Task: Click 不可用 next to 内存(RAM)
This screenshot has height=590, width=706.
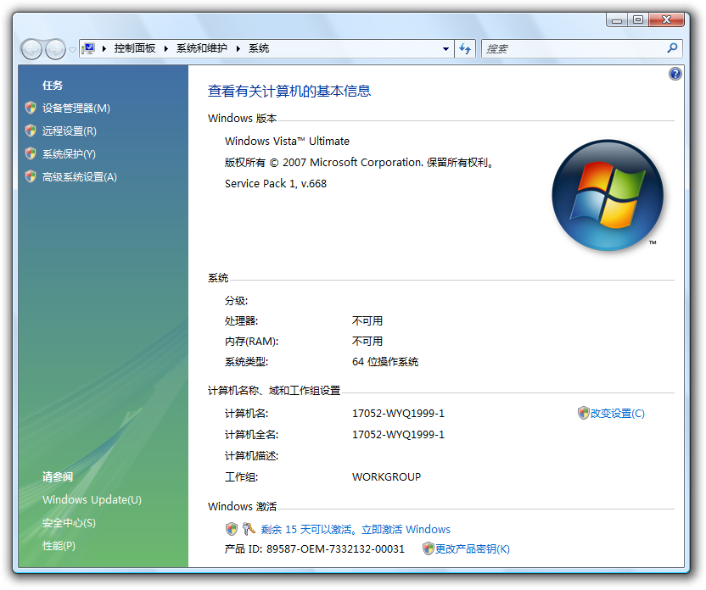Action: point(367,342)
